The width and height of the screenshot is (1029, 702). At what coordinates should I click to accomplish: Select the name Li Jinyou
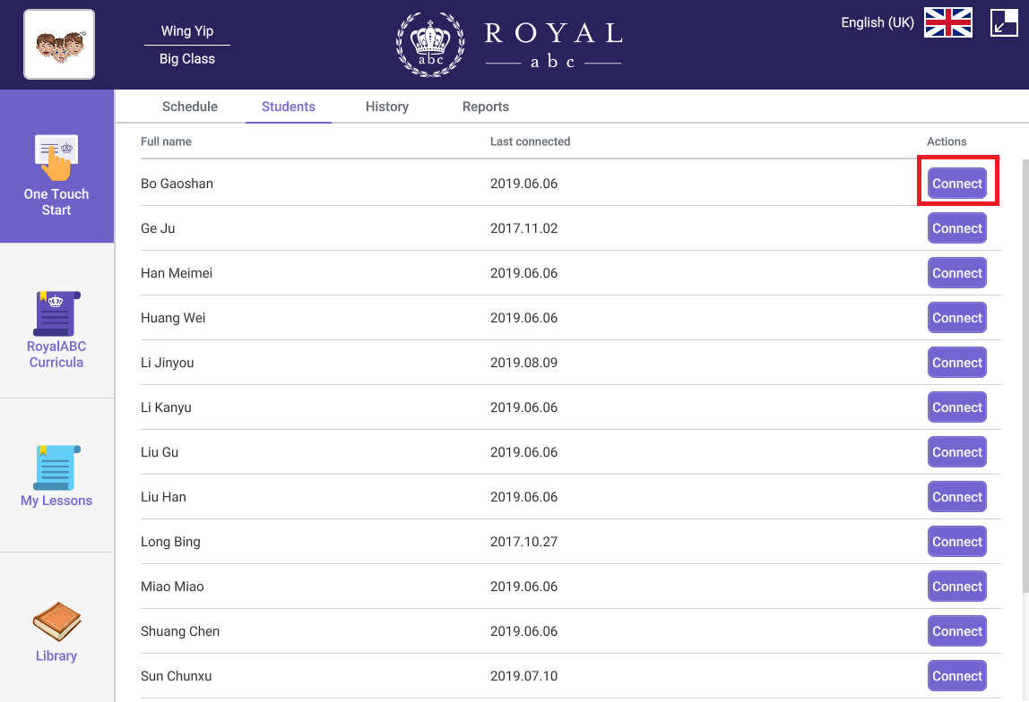168,363
